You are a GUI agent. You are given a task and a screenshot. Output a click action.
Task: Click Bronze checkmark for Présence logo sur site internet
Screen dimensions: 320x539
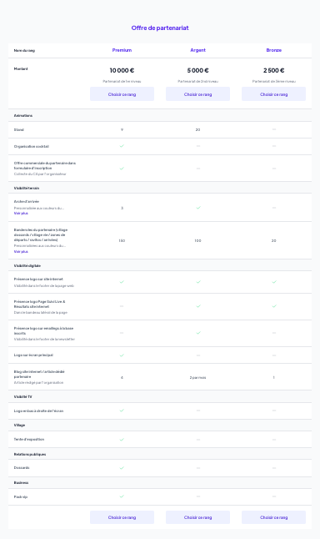pos(274,282)
